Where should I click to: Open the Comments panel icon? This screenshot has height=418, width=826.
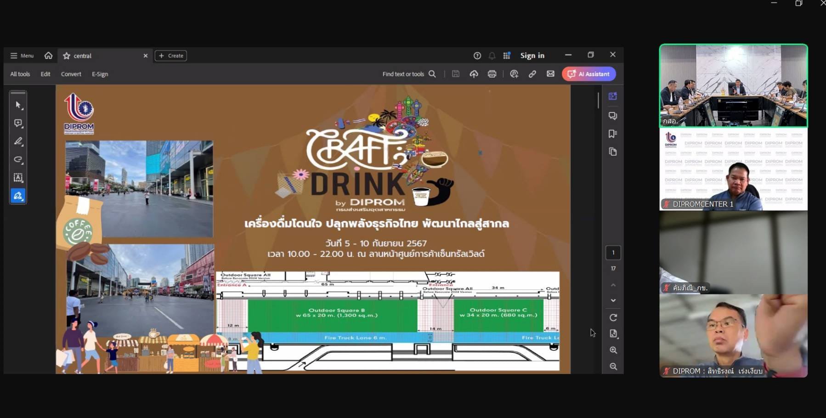(x=613, y=116)
